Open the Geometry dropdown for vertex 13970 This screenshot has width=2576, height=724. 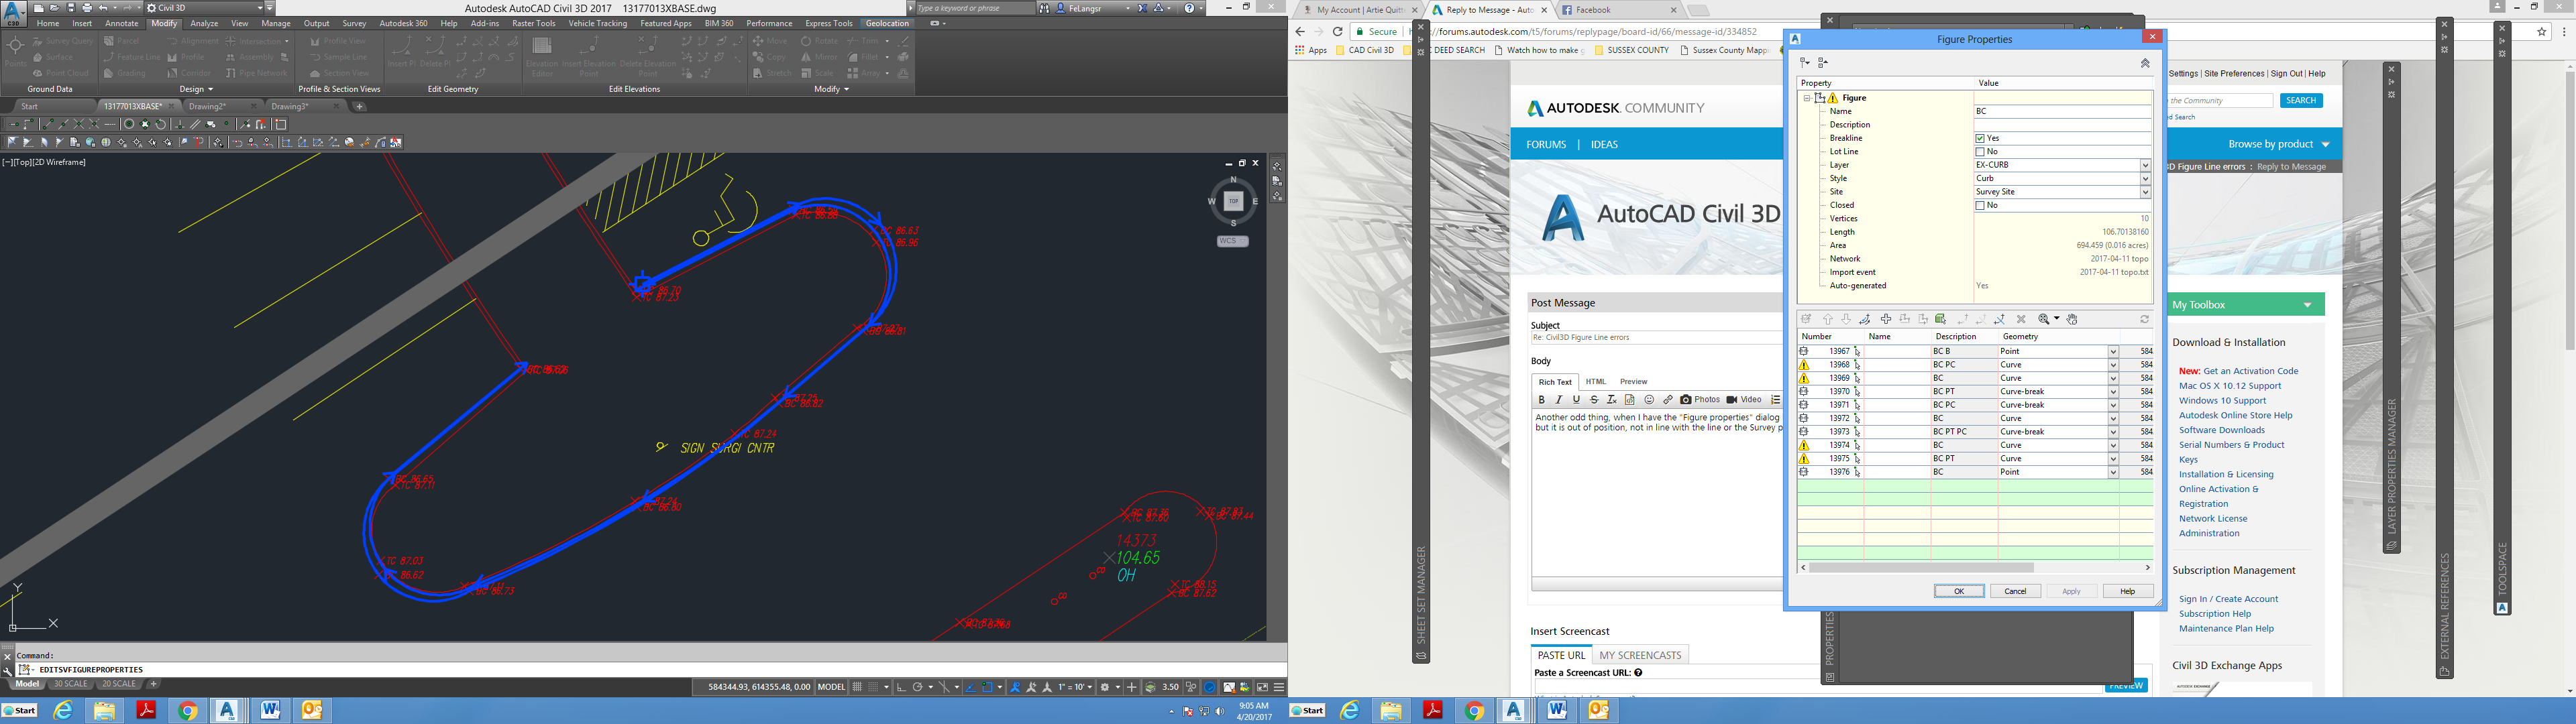pyautogui.click(x=2113, y=391)
